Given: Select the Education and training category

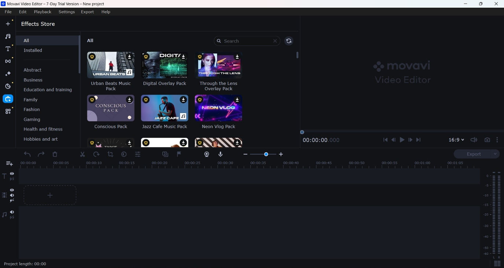Looking at the screenshot, I should click(x=48, y=90).
